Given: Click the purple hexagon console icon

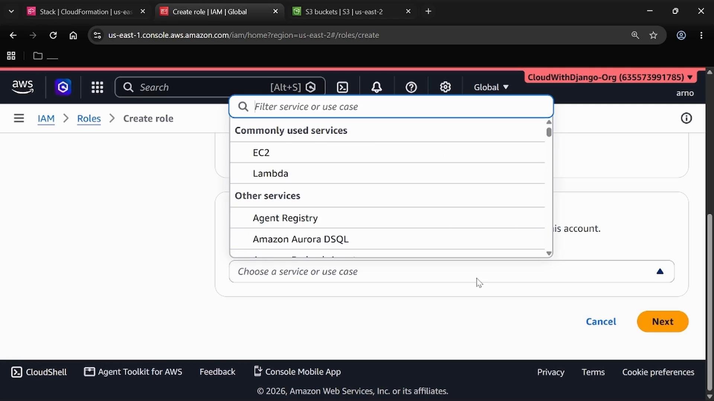Looking at the screenshot, I should click(63, 87).
